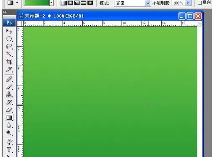Click the document window icon

pos(21,16)
